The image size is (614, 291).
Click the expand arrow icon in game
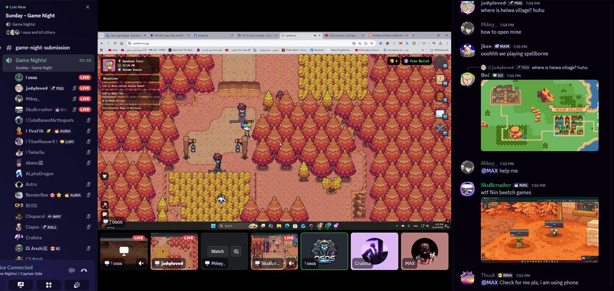click(x=105, y=205)
